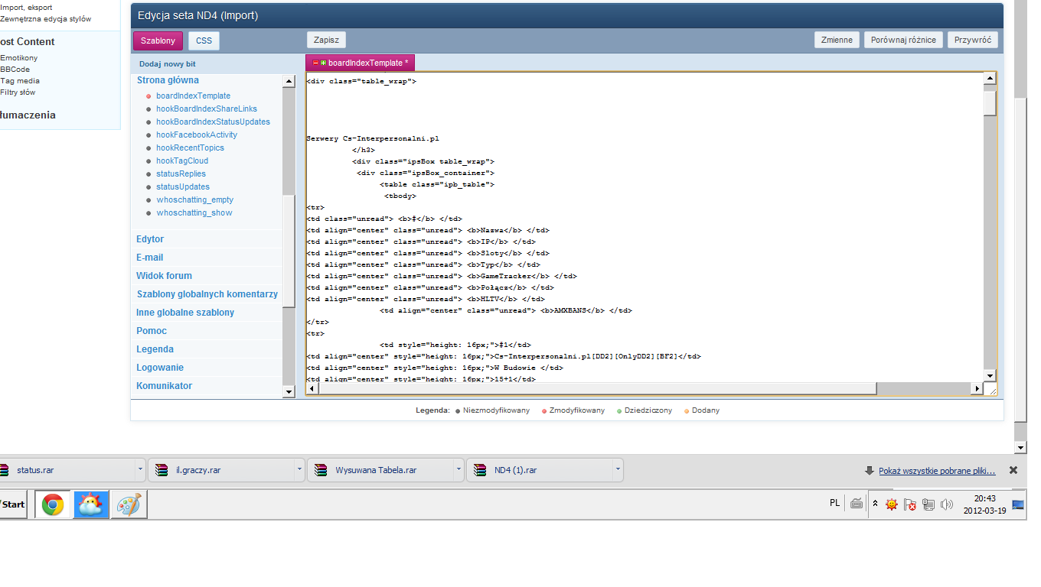The image size is (1041, 587).
Task: Open dropdown arrow for il.graczy.rar download
Action: (299, 470)
